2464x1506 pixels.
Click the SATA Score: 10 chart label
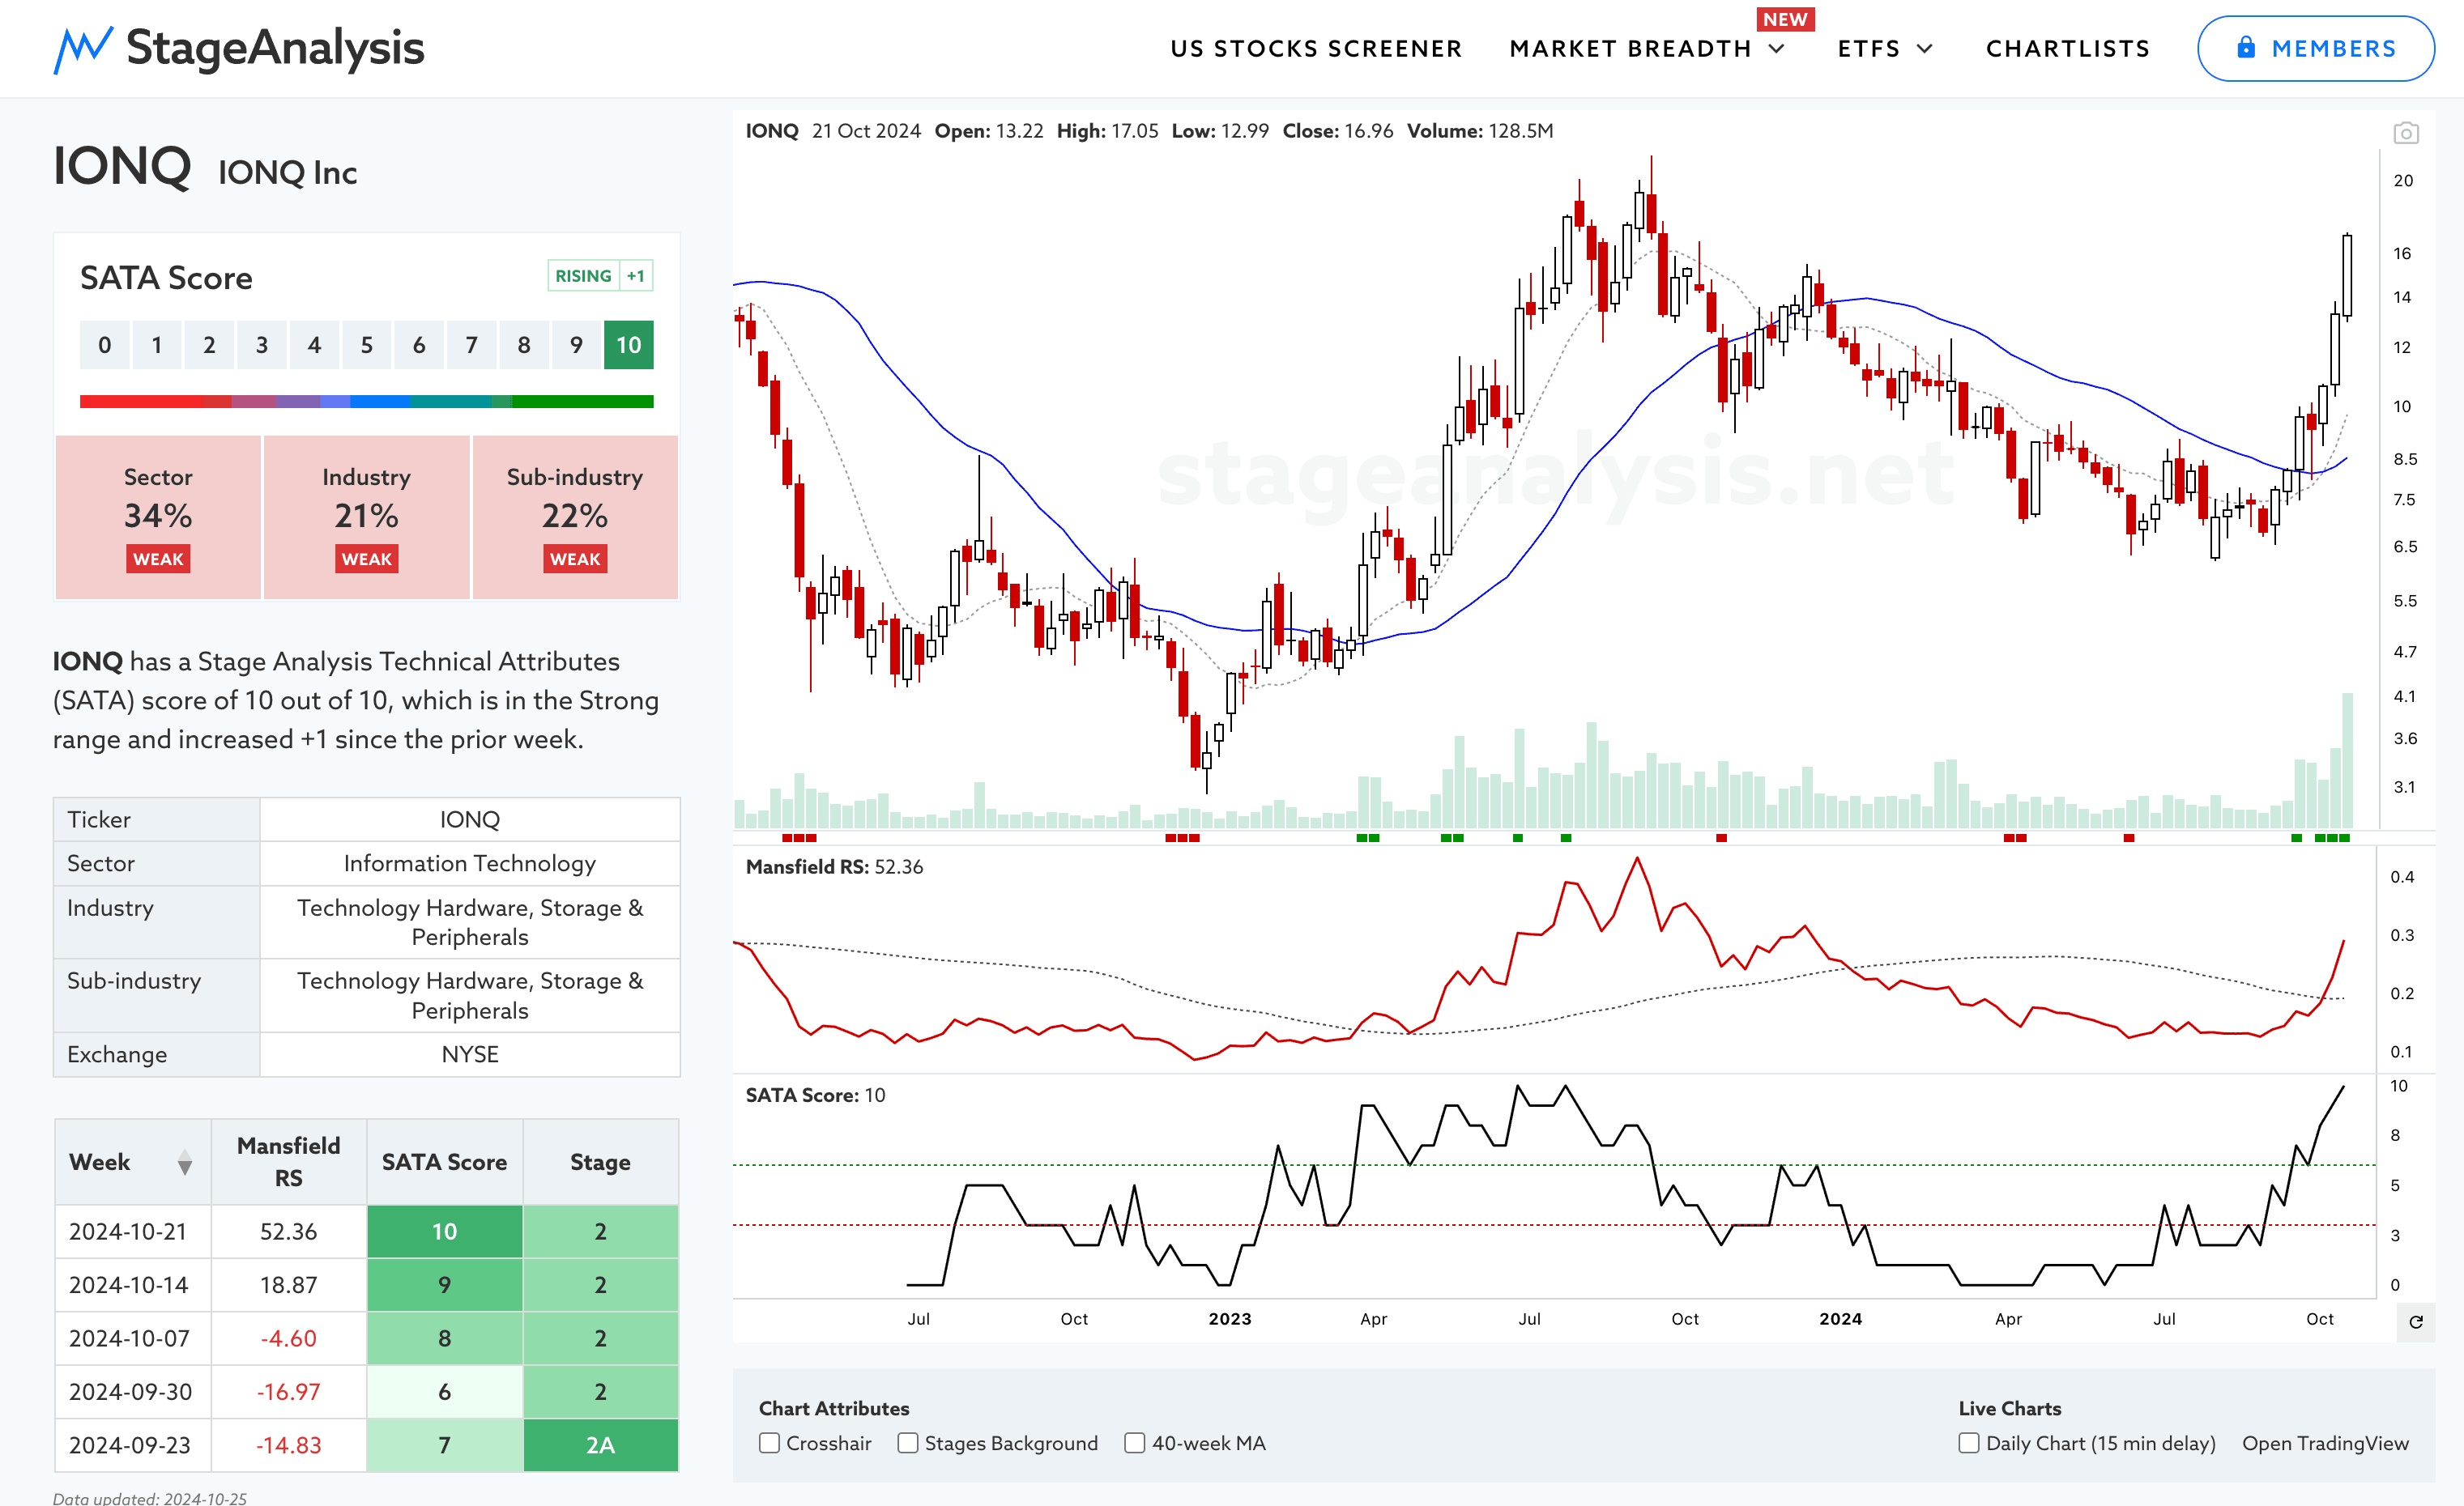coord(815,1095)
